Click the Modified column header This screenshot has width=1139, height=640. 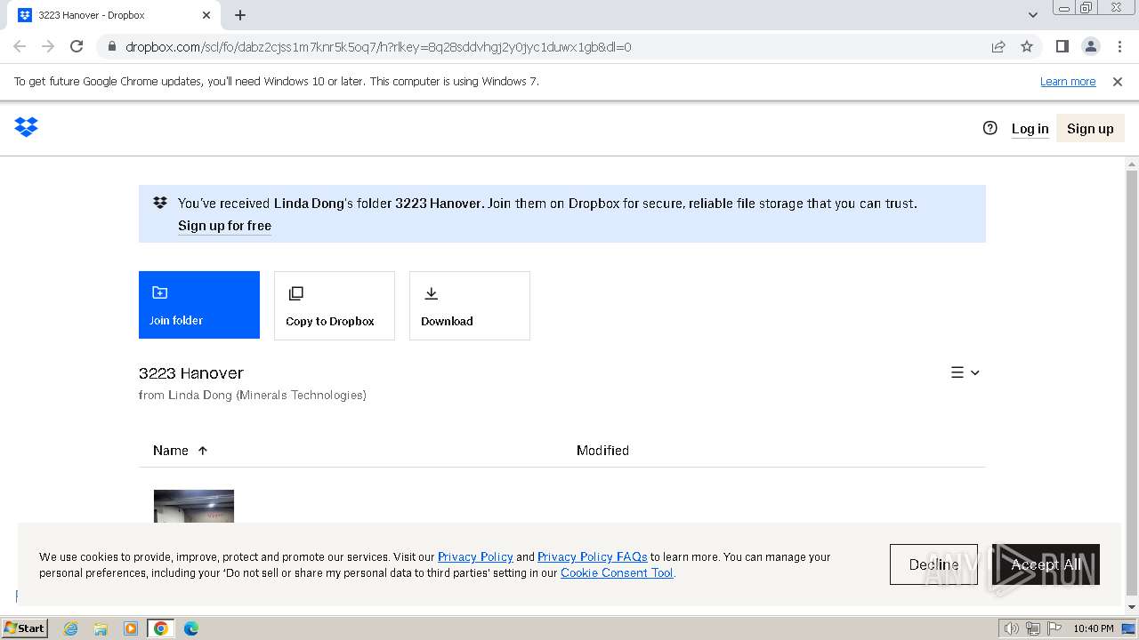(x=602, y=451)
